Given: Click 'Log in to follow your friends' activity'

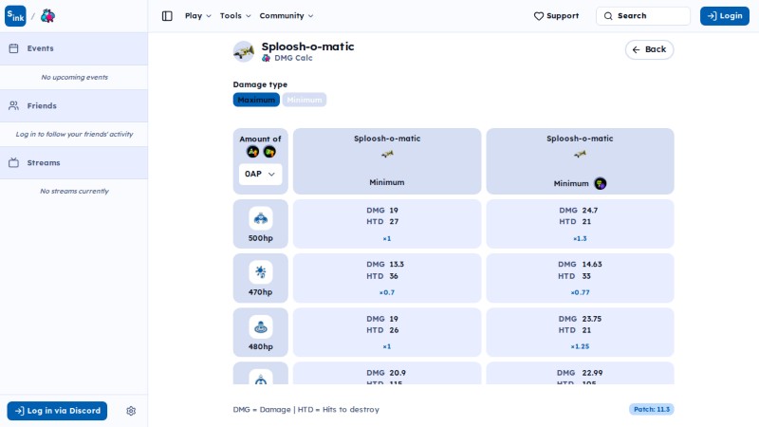Looking at the screenshot, I should (74, 134).
